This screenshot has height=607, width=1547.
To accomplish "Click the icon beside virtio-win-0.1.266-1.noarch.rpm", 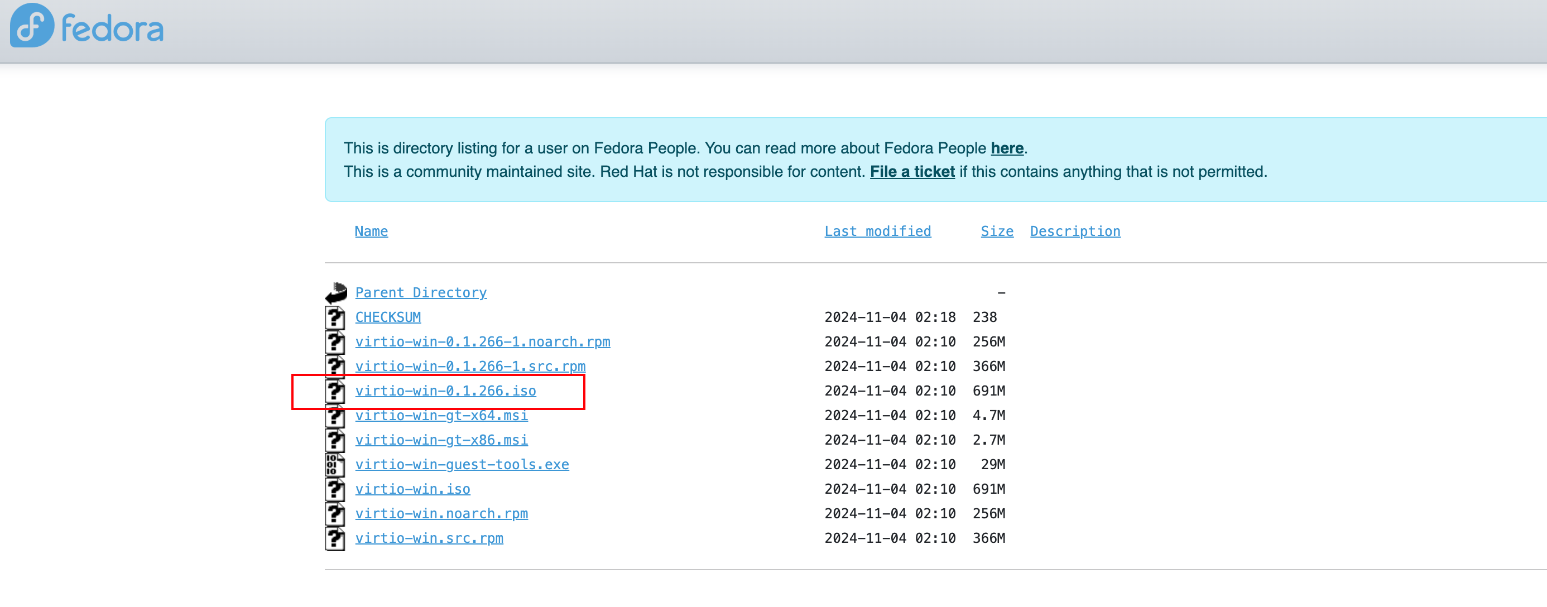I will pos(335,341).
